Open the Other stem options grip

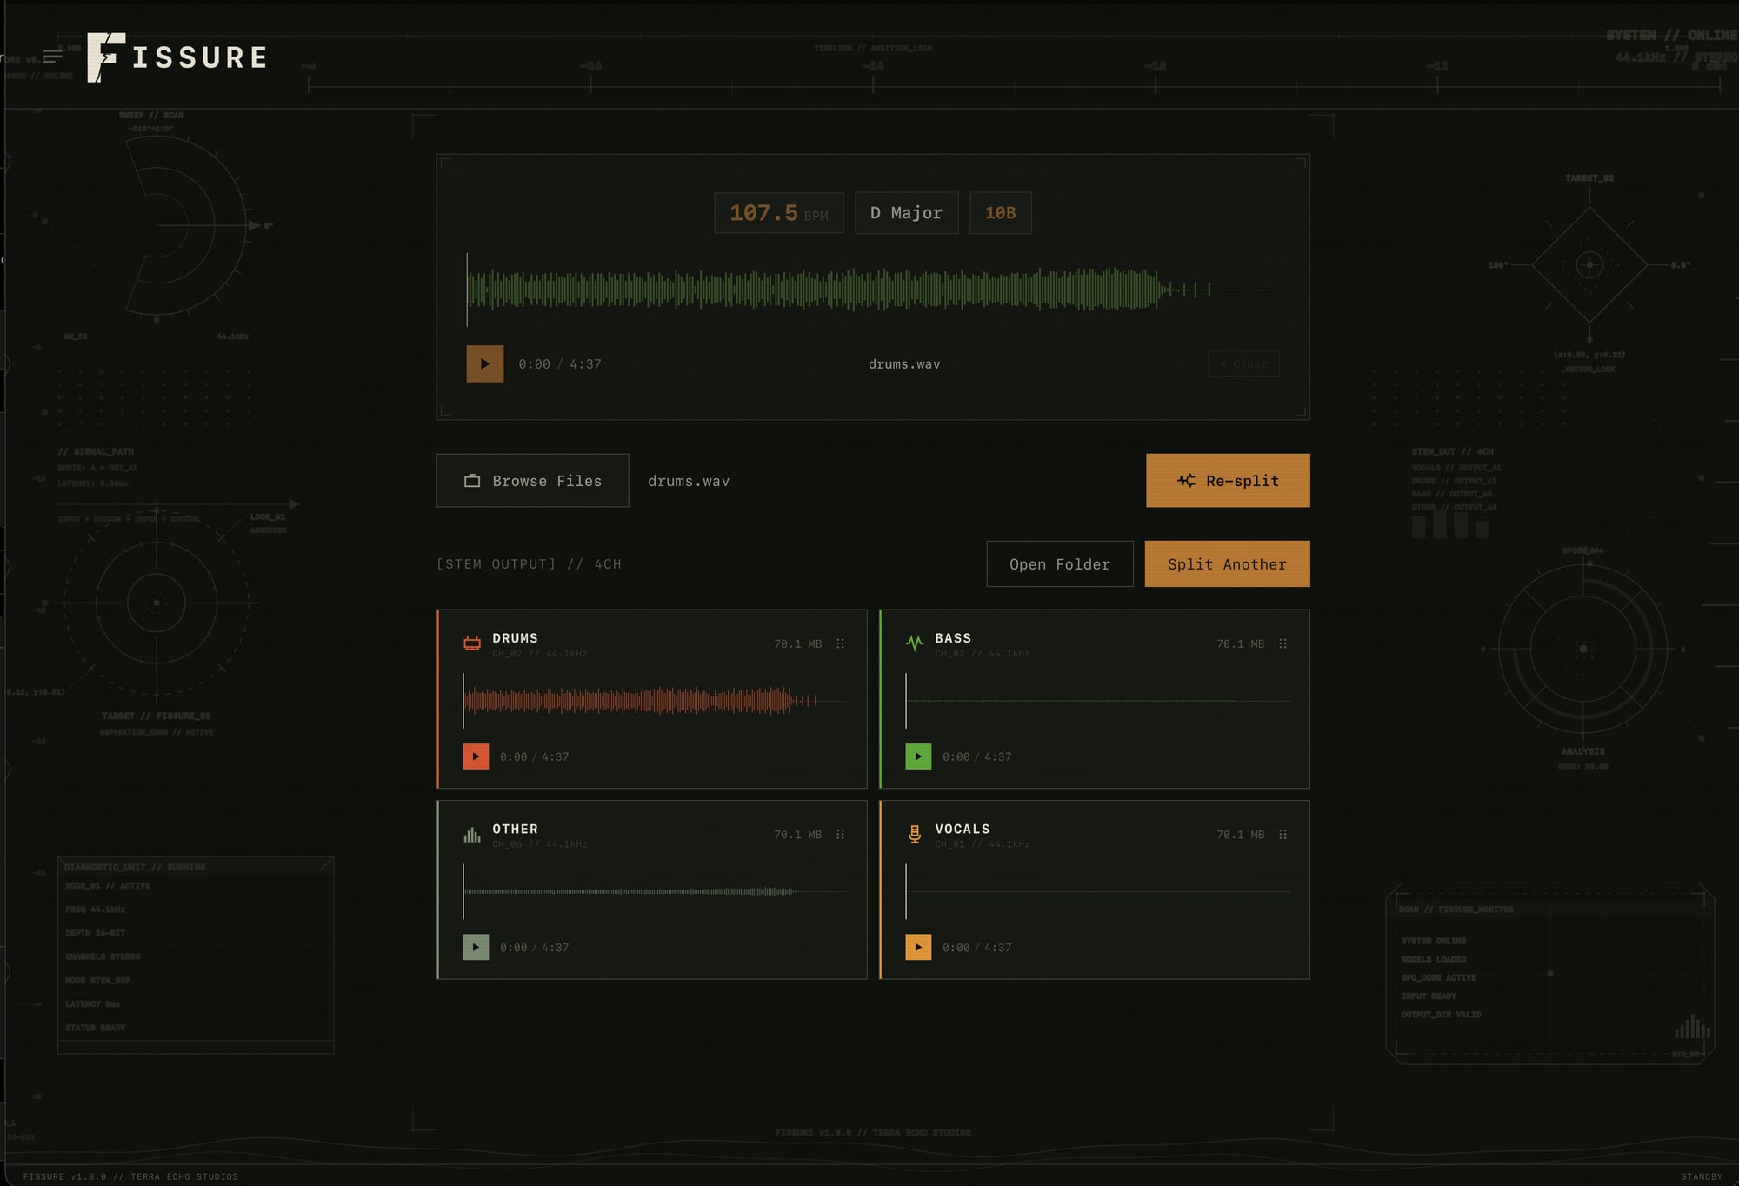840,835
